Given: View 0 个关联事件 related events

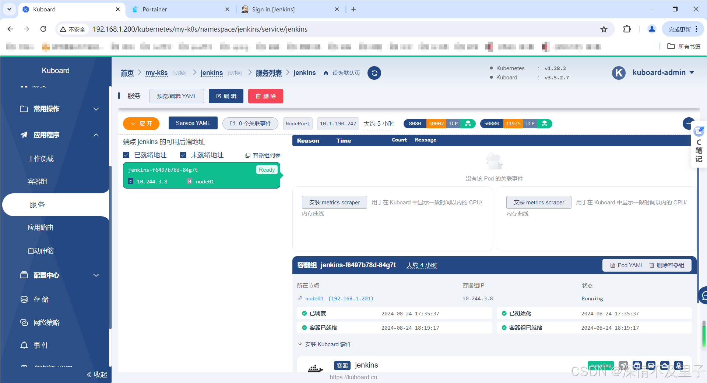Looking at the screenshot, I should click(x=250, y=124).
